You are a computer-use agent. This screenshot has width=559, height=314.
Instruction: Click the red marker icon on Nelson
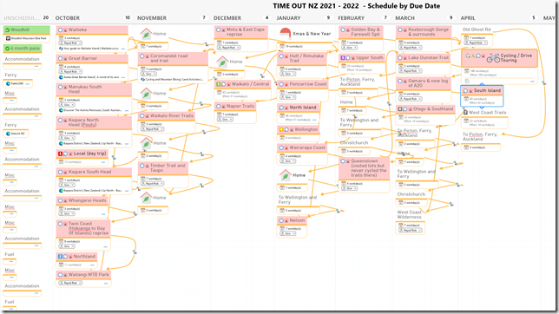pos(286,220)
